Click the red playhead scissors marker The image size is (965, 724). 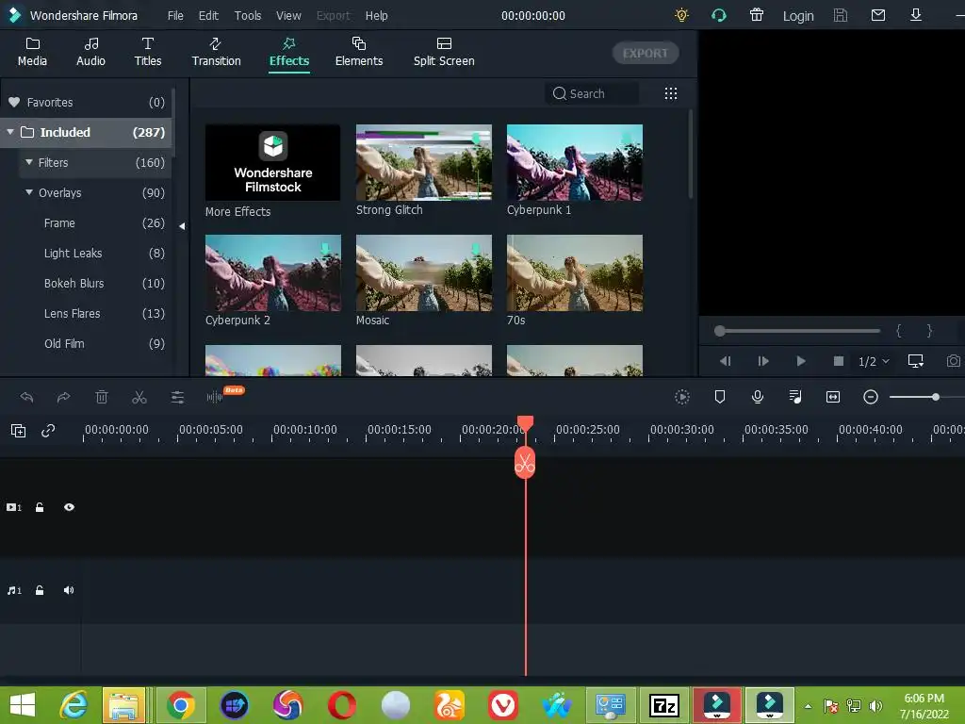point(525,463)
